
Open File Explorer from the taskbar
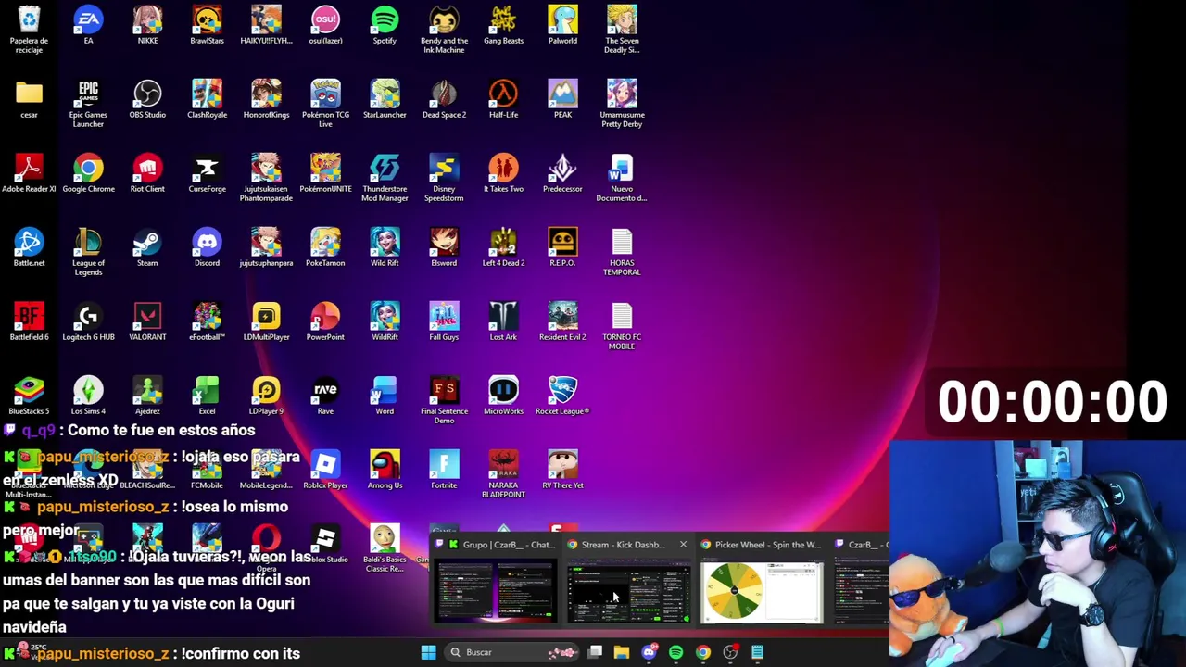pyautogui.click(x=622, y=652)
